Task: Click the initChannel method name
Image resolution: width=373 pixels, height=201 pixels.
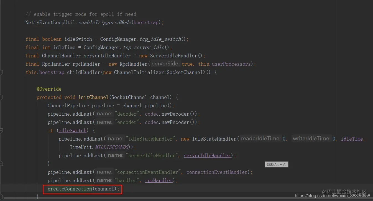Action: (93, 97)
